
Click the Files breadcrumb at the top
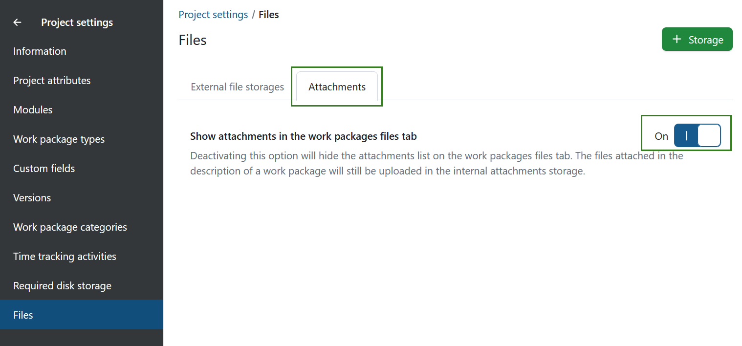tap(269, 15)
